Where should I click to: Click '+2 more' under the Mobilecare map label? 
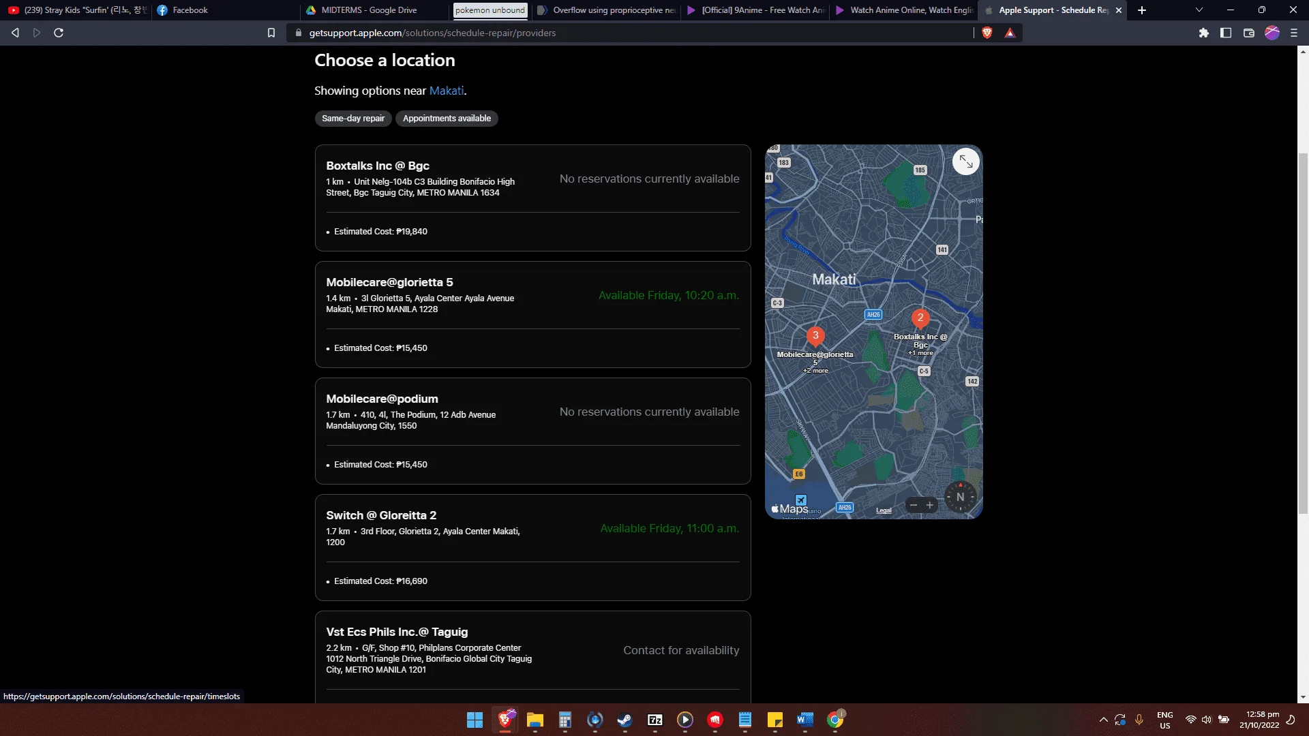click(815, 371)
